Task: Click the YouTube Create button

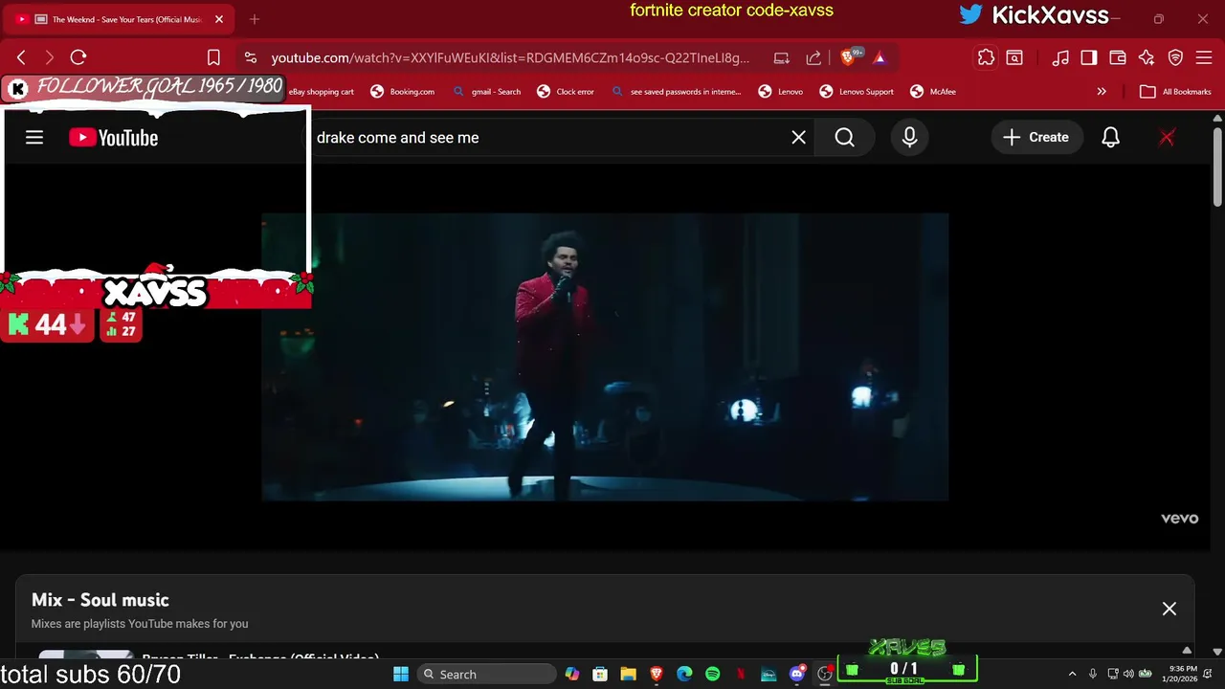Action: click(x=1036, y=138)
